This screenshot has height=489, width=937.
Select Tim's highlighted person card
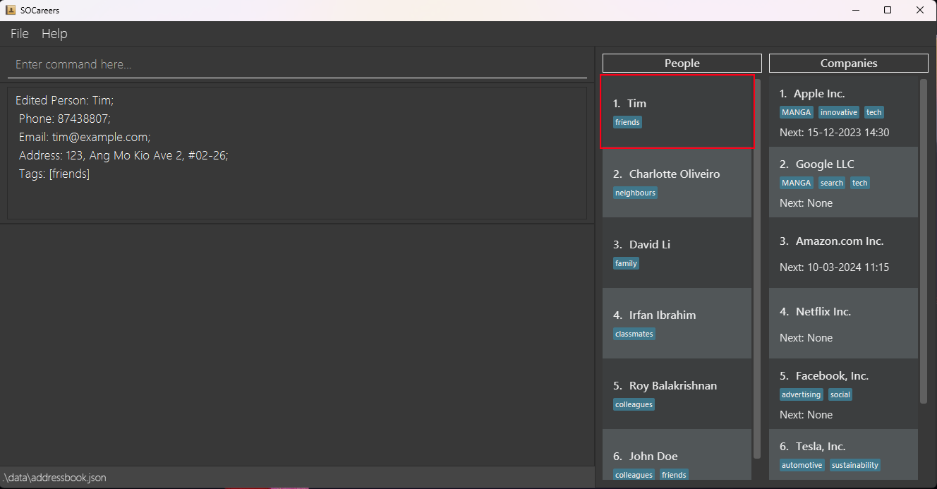point(677,111)
